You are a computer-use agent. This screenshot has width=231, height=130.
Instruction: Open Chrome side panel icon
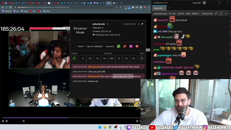click(x=141, y=7)
